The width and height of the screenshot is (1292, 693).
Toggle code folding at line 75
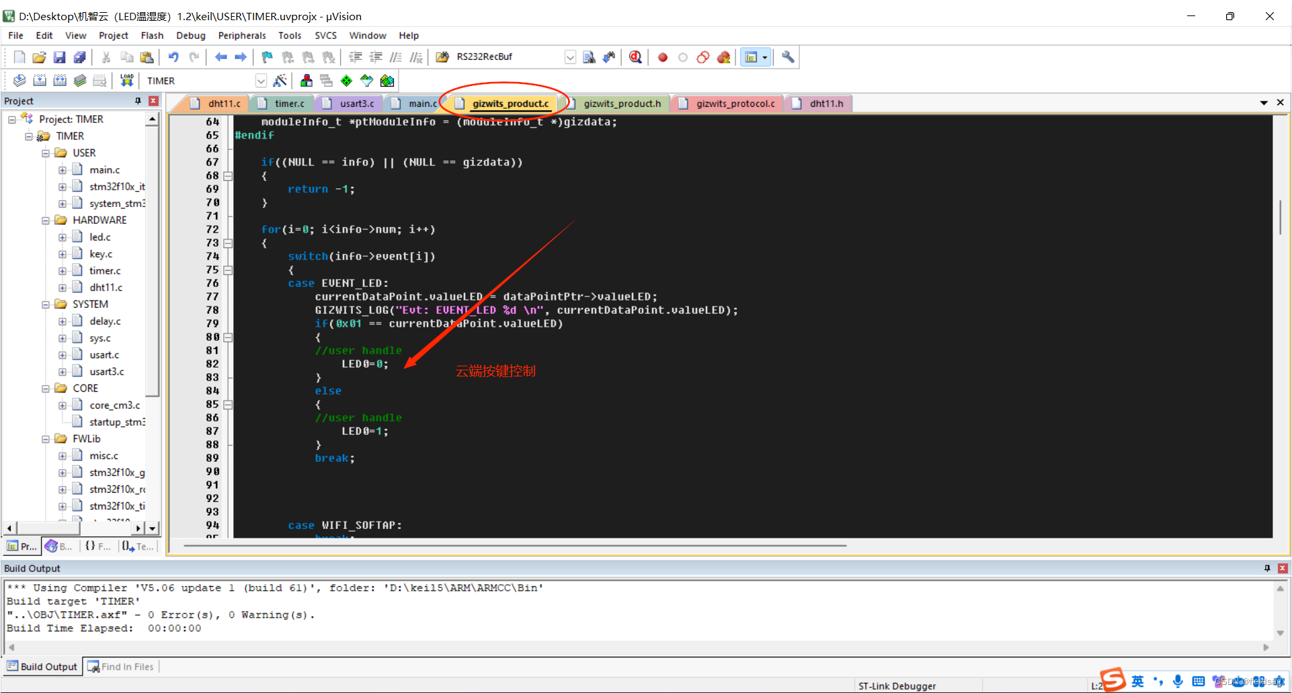228,270
